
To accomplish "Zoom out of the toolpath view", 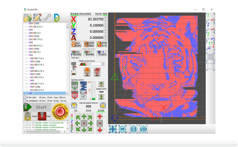I will coord(123,129).
